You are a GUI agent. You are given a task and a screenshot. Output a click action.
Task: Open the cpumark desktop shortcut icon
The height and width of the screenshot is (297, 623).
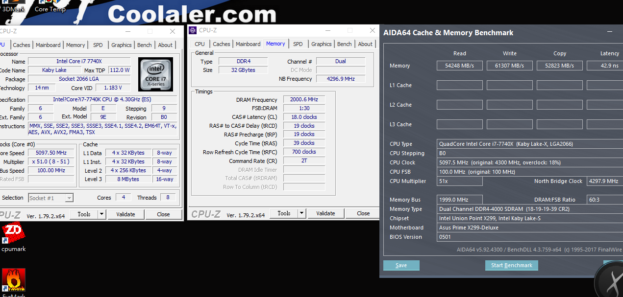pyautogui.click(x=13, y=237)
